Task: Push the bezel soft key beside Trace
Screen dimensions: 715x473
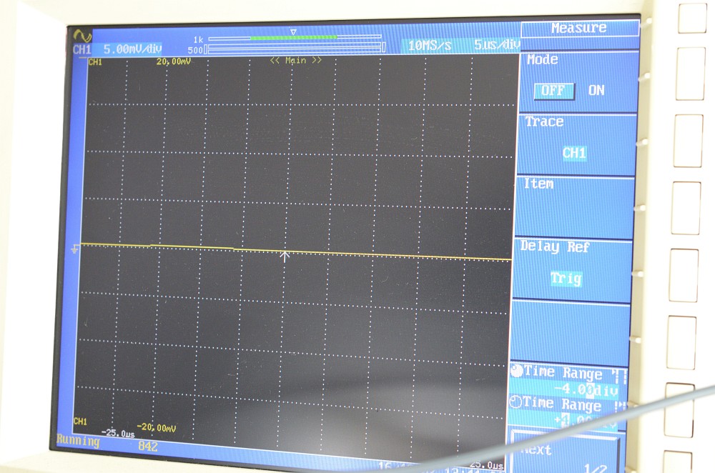Action: (x=688, y=141)
